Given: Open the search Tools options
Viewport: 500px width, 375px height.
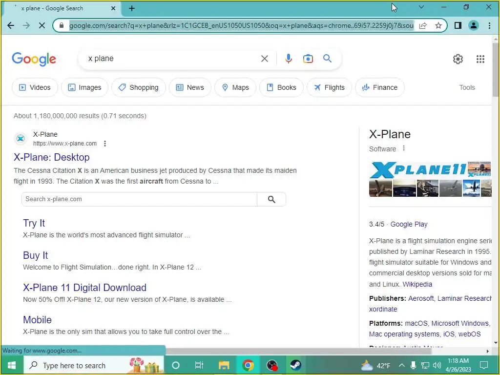Looking at the screenshot, I should (467, 87).
